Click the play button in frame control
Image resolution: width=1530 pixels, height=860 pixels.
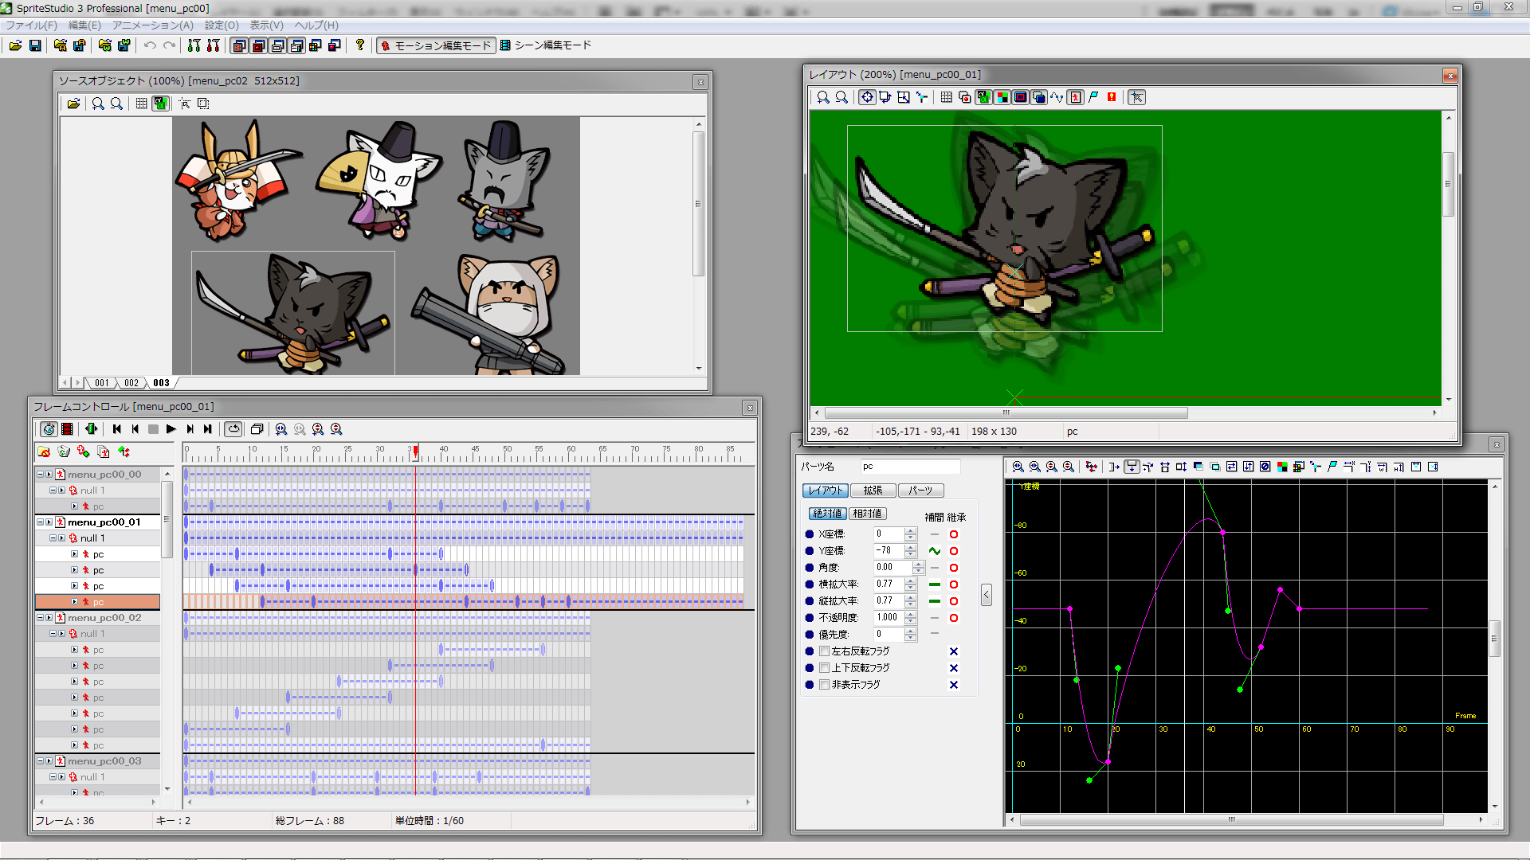tap(171, 429)
